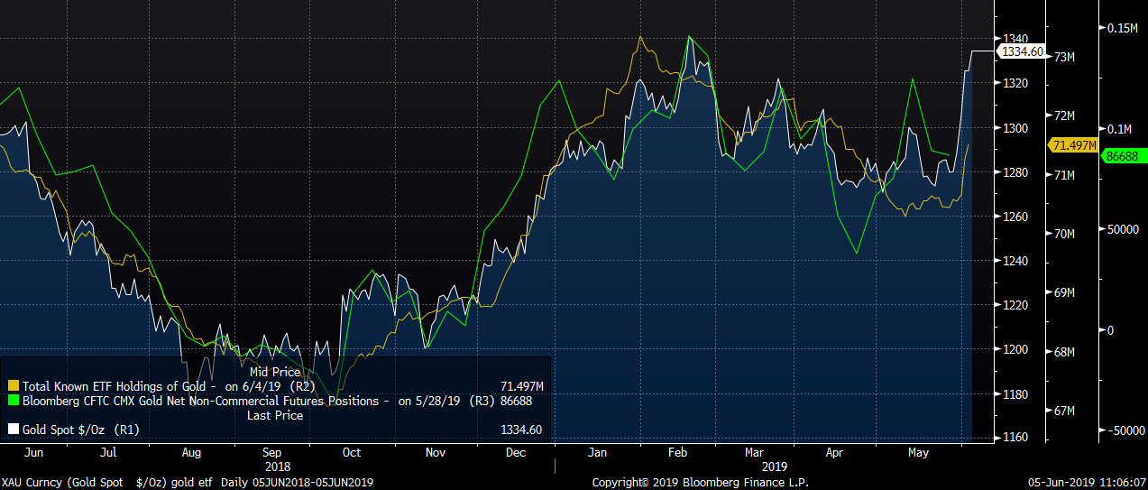The width and height of the screenshot is (1148, 490).
Task: Click the -50000 label on positions axis
Action: [x=1125, y=431]
